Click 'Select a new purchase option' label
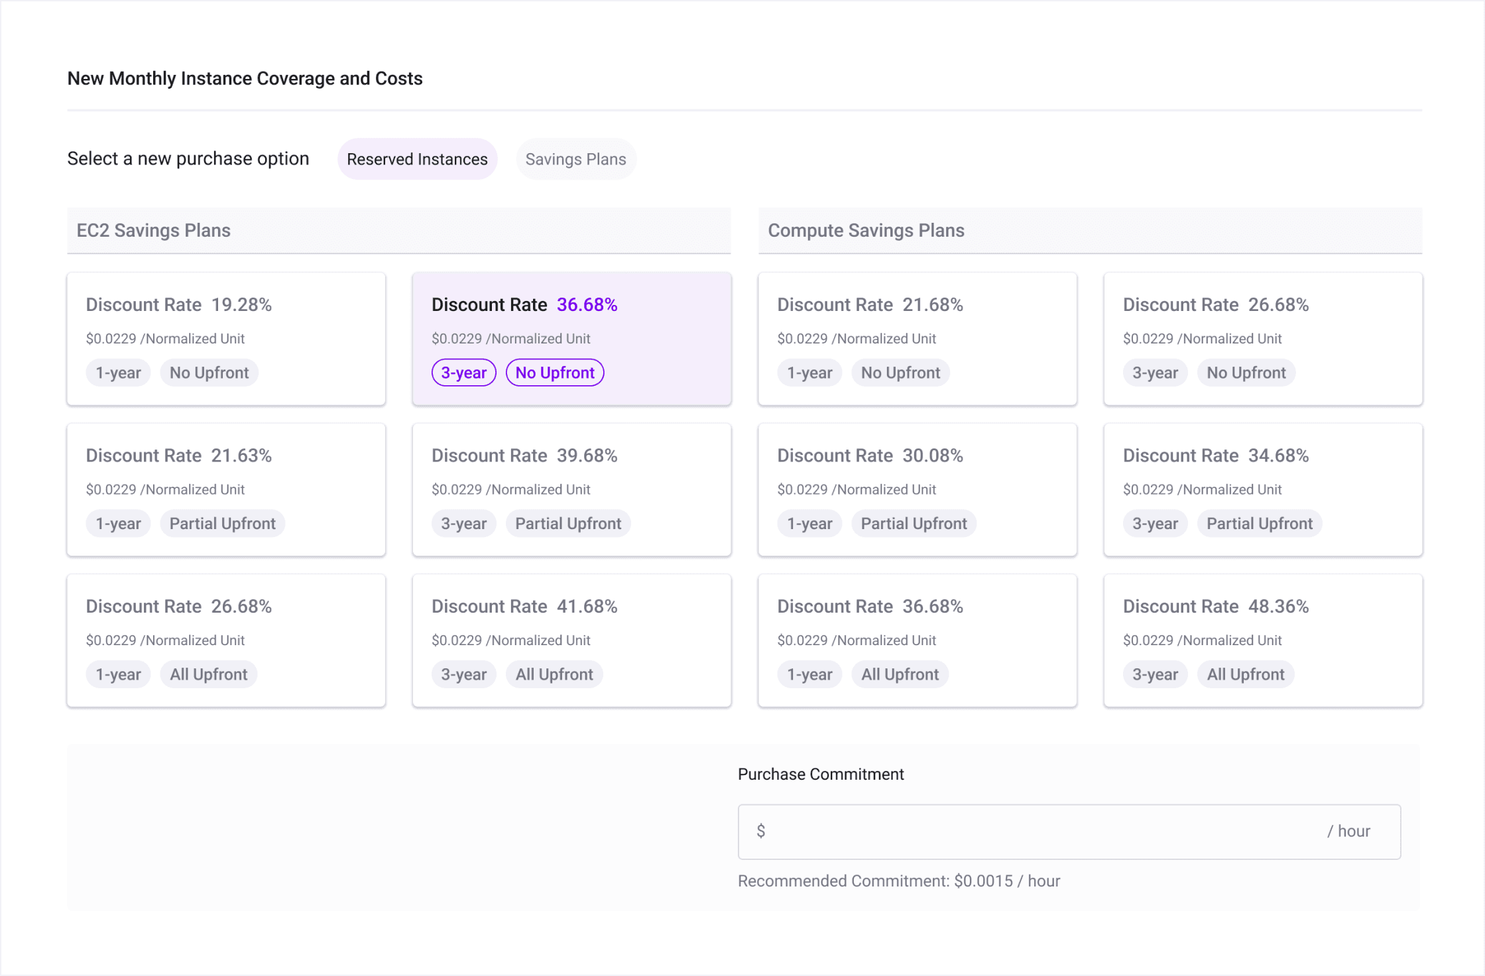The height and width of the screenshot is (976, 1485). [x=188, y=158]
